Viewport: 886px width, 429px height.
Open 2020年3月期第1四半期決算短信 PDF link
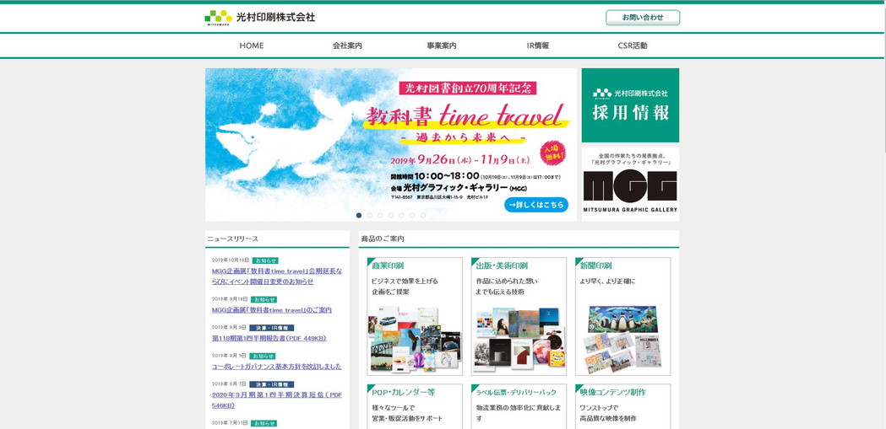[x=277, y=400]
